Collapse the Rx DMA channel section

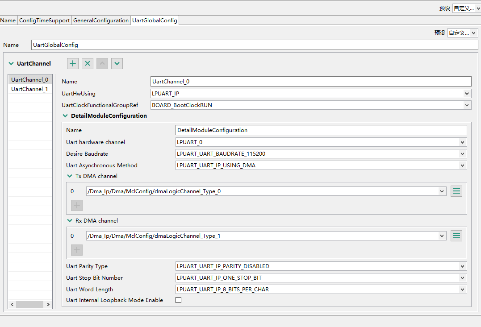tap(70, 220)
